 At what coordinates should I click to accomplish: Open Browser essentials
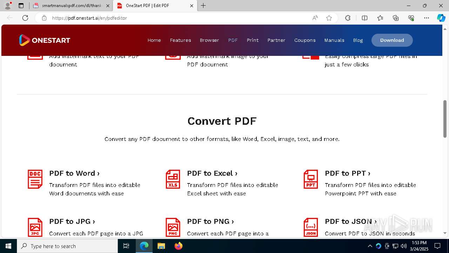(x=411, y=18)
